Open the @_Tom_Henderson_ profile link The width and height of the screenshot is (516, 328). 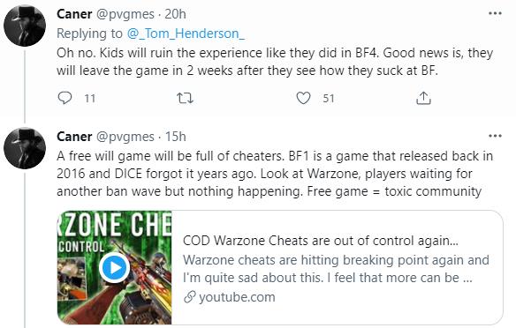click(186, 34)
